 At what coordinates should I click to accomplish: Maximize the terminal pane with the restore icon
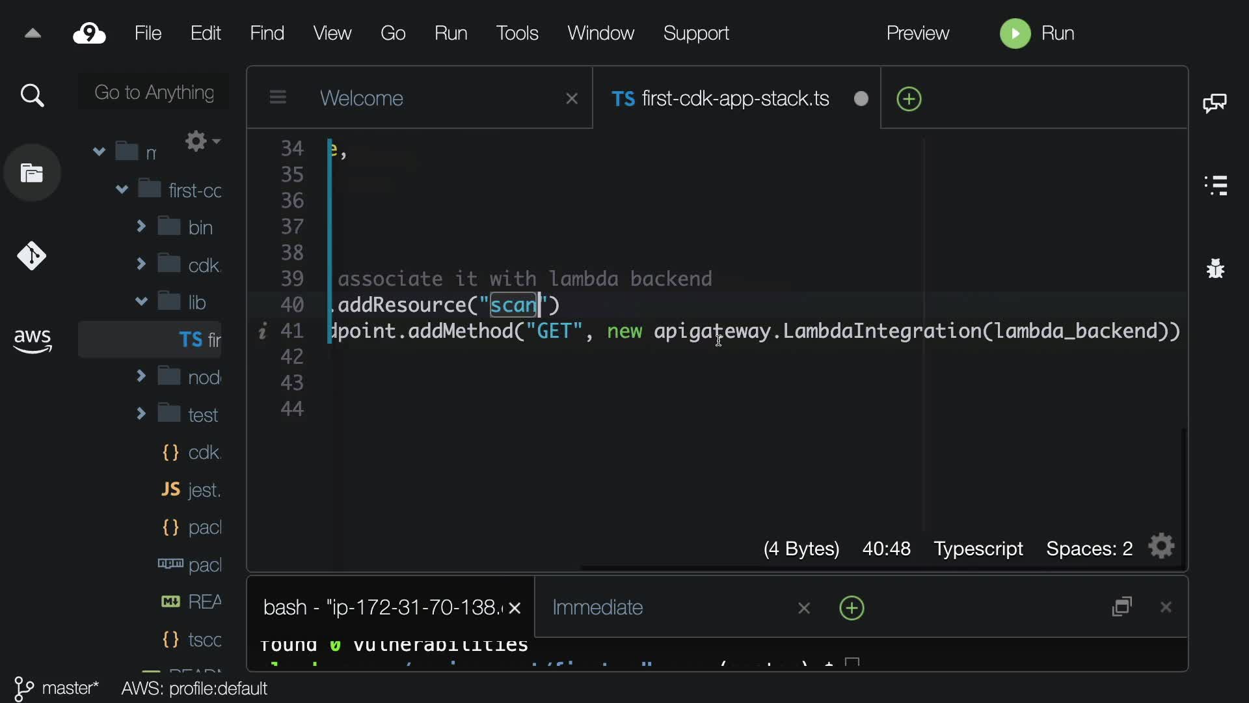[x=1122, y=607]
